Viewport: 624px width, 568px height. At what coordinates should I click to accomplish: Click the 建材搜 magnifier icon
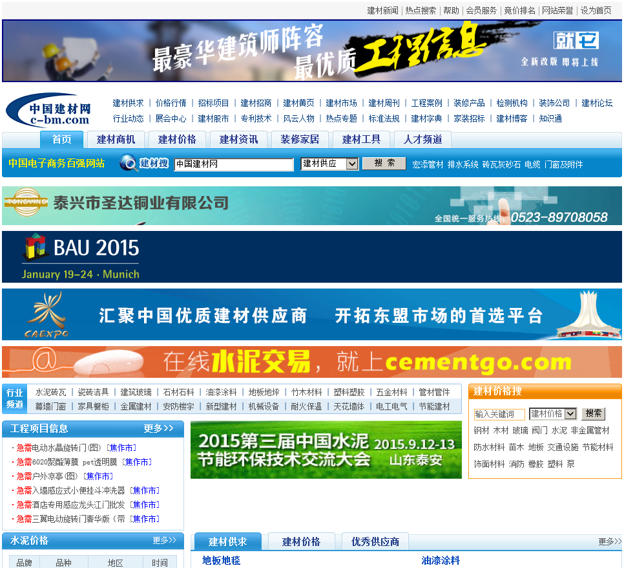pyautogui.click(x=128, y=163)
